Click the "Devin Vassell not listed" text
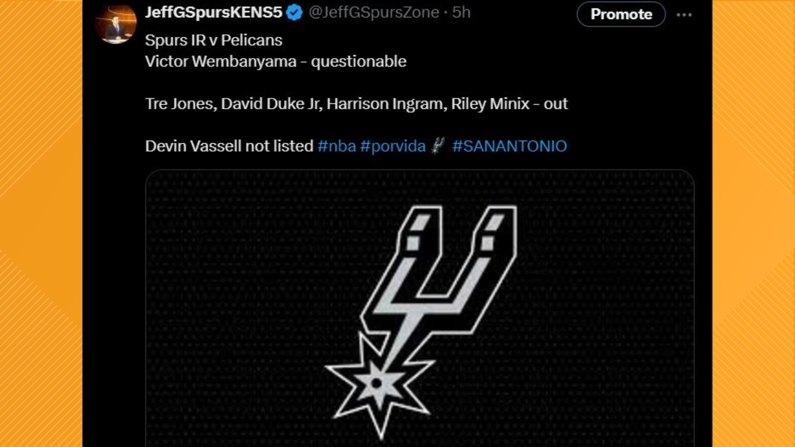795x447 pixels. [x=229, y=146]
